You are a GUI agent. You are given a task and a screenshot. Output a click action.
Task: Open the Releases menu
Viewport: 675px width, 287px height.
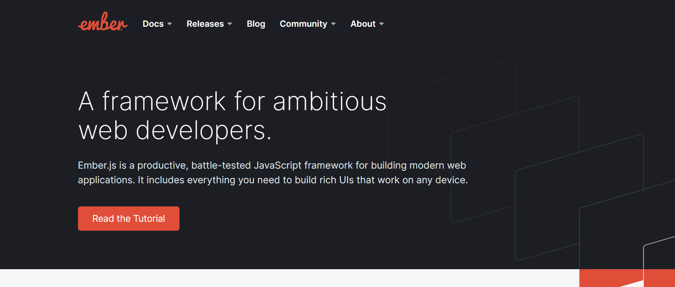[205, 24]
